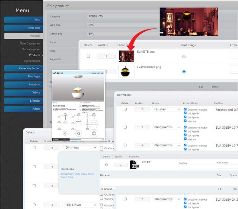Uncheck Customer Service in the Finishes row
Viewport: 238px width, 209px height.
(x=185, y=109)
